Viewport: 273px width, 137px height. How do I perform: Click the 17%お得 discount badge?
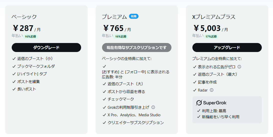click(x=211, y=36)
